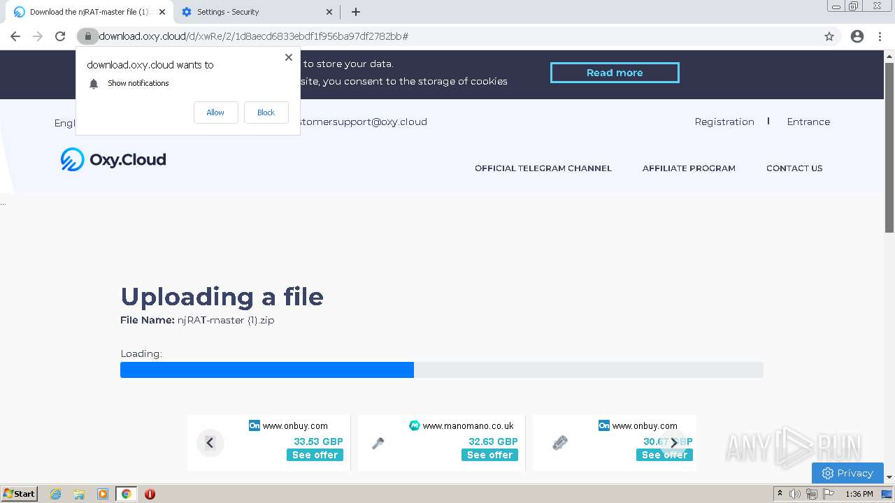Screen dimensions: 895x503
Task: Open the manomano.co.uk ad link
Action: click(468, 425)
